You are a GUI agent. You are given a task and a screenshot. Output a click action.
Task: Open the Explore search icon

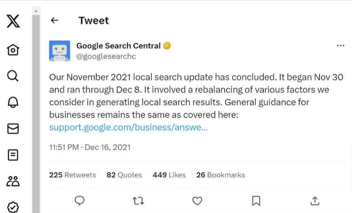click(x=13, y=76)
